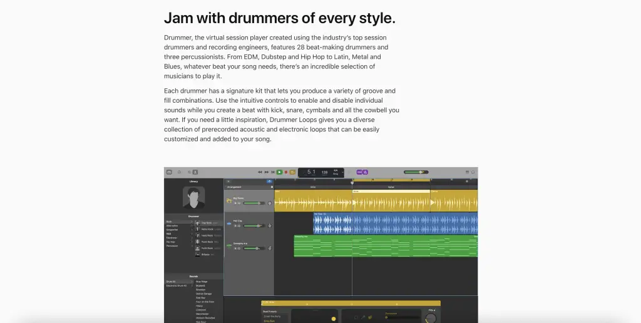Viewport: 641px width, 323px height.
Task: Select the Blue Ridge drum kit
Action: tap(202, 282)
